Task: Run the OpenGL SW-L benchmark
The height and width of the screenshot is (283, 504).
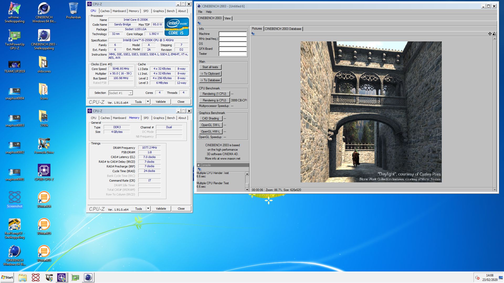Action: 211,125
